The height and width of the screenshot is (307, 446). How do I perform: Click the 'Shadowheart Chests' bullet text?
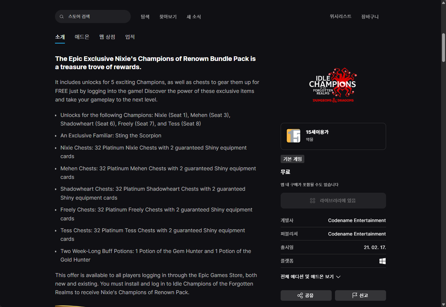[x=153, y=193]
